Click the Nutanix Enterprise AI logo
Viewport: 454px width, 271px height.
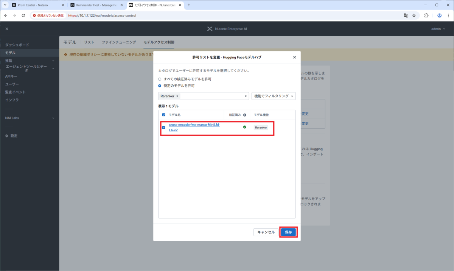click(x=227, y=29)
